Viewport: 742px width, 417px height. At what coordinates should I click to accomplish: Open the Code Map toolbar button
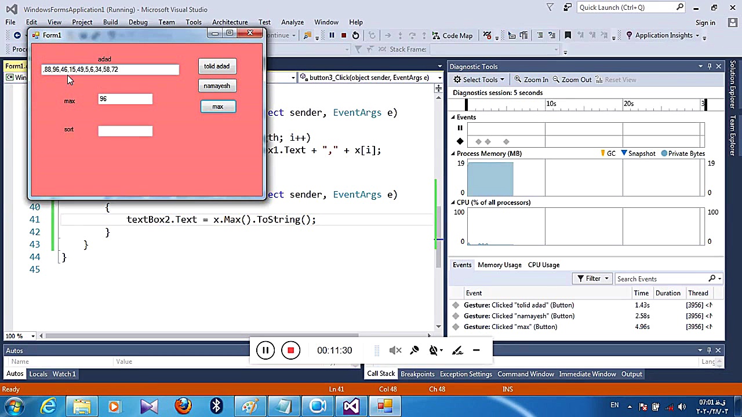452,35
